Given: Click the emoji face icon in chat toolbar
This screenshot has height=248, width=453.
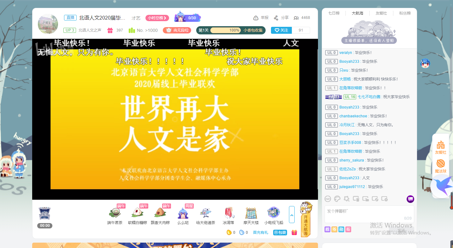Looking at the screenshot, I should click(328, 199).
